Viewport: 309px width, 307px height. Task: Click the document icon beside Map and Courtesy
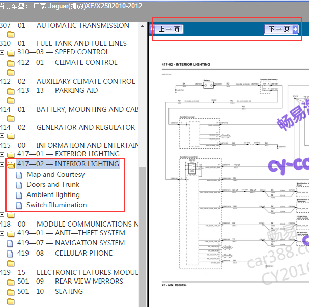pyautogui.click(x=19, y=175)
